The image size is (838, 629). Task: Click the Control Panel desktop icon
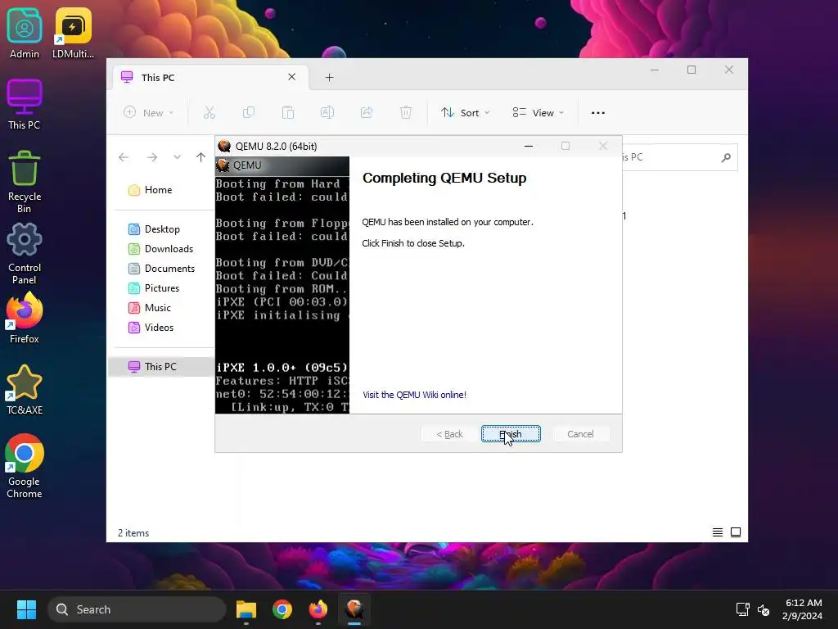pos(24,254)
